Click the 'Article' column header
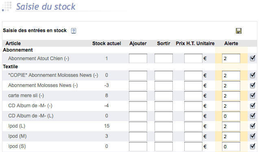 [13, 43]
